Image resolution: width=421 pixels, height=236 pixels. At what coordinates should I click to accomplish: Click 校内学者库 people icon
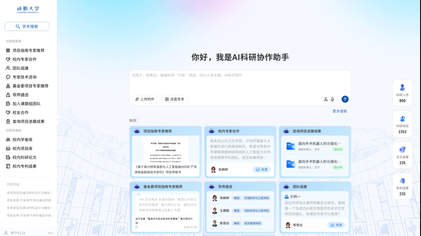pos(8,139)
